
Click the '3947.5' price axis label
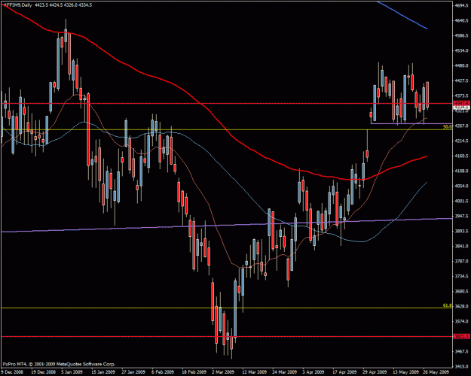tap(462, 216)
